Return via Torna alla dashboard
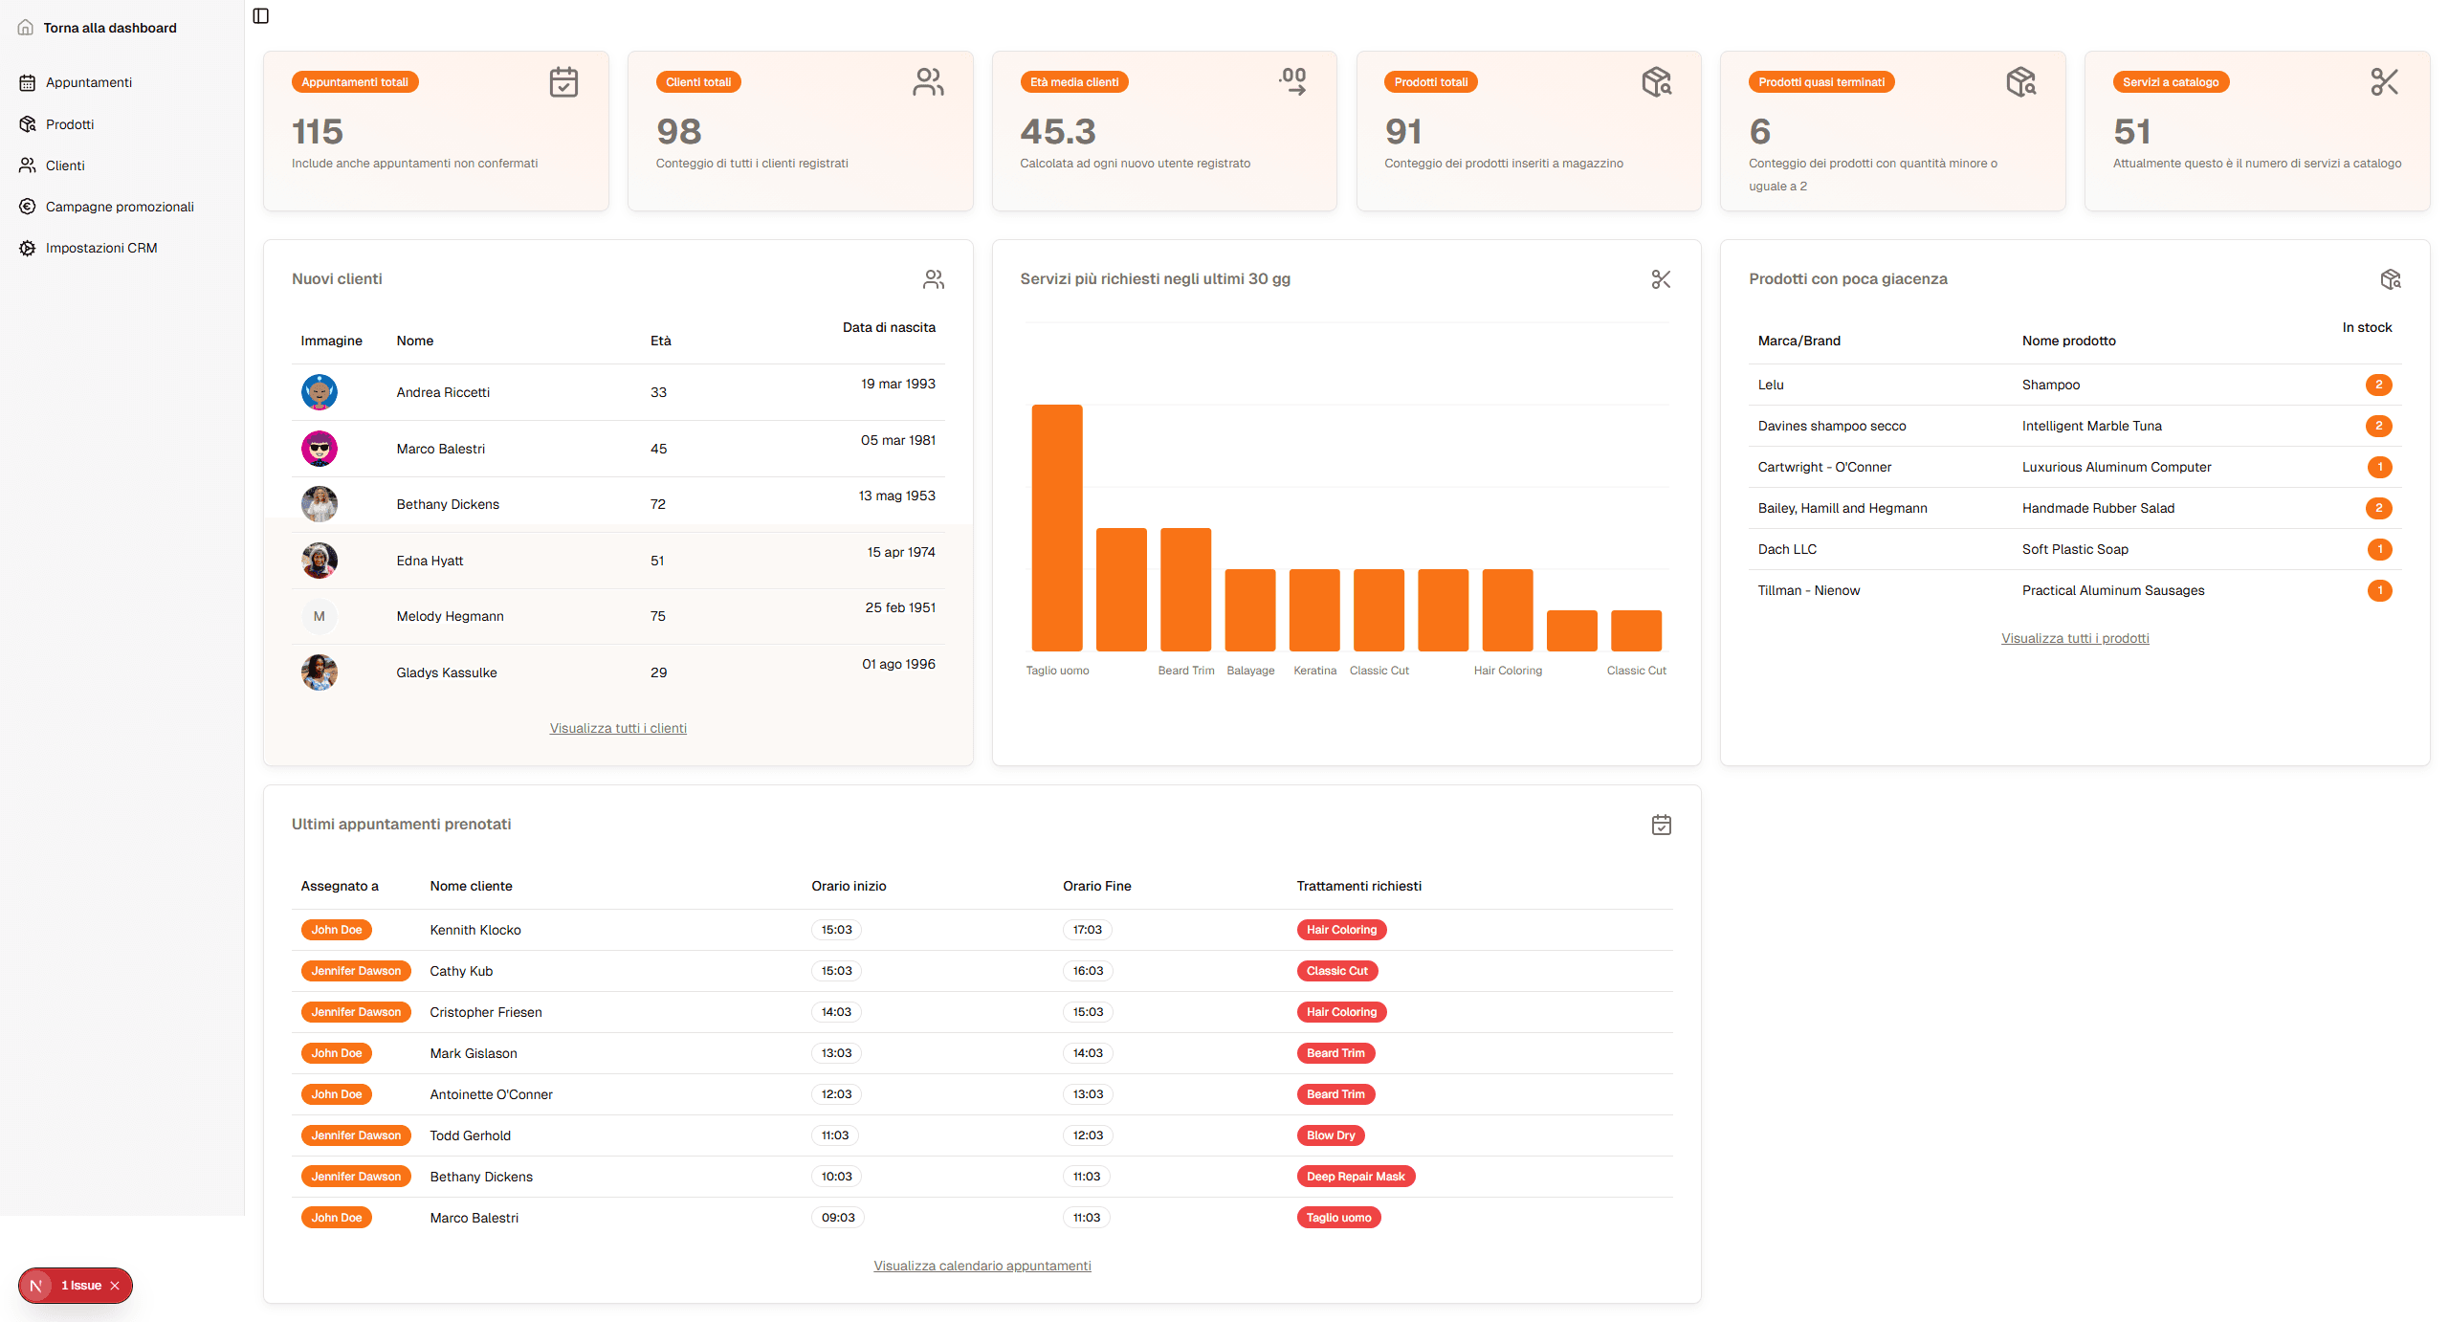The height and width of the screenshot is (1322, 2449). click(x=110, y=28)
